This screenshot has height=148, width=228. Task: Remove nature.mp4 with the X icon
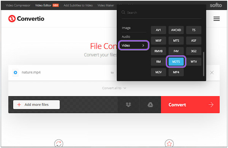point(212,72)
